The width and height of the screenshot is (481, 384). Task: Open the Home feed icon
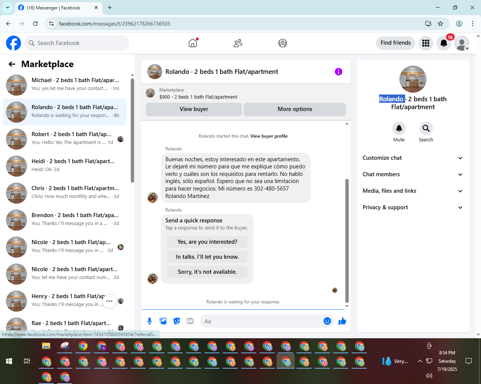click(193, 43)
